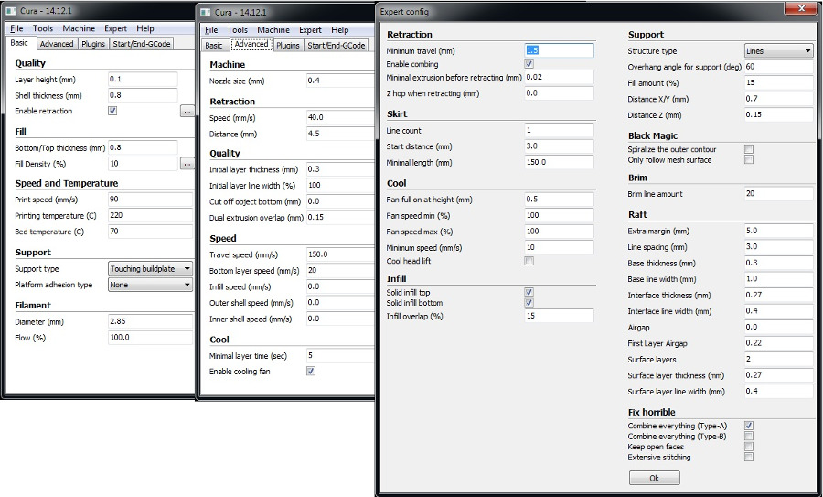
Task: Click Skirt Line count field
Action: click(x=559, y=130)
